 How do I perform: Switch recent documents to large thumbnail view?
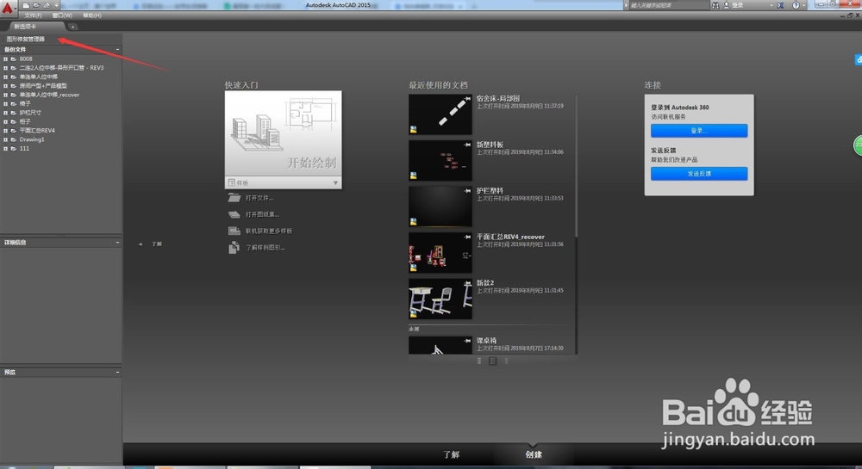click(x=479, y=361)
